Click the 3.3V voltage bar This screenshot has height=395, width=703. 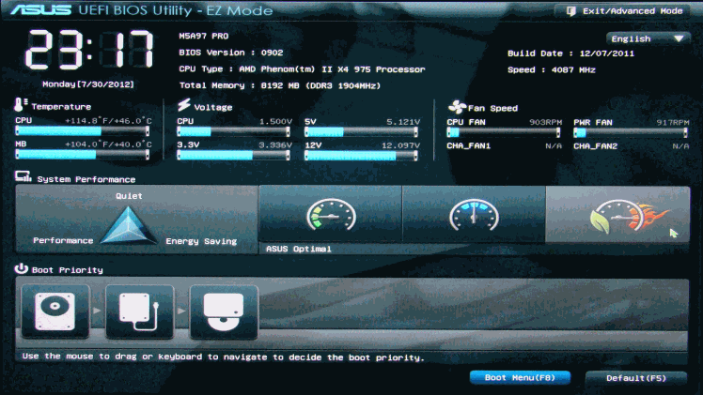(x=234, y=155)
